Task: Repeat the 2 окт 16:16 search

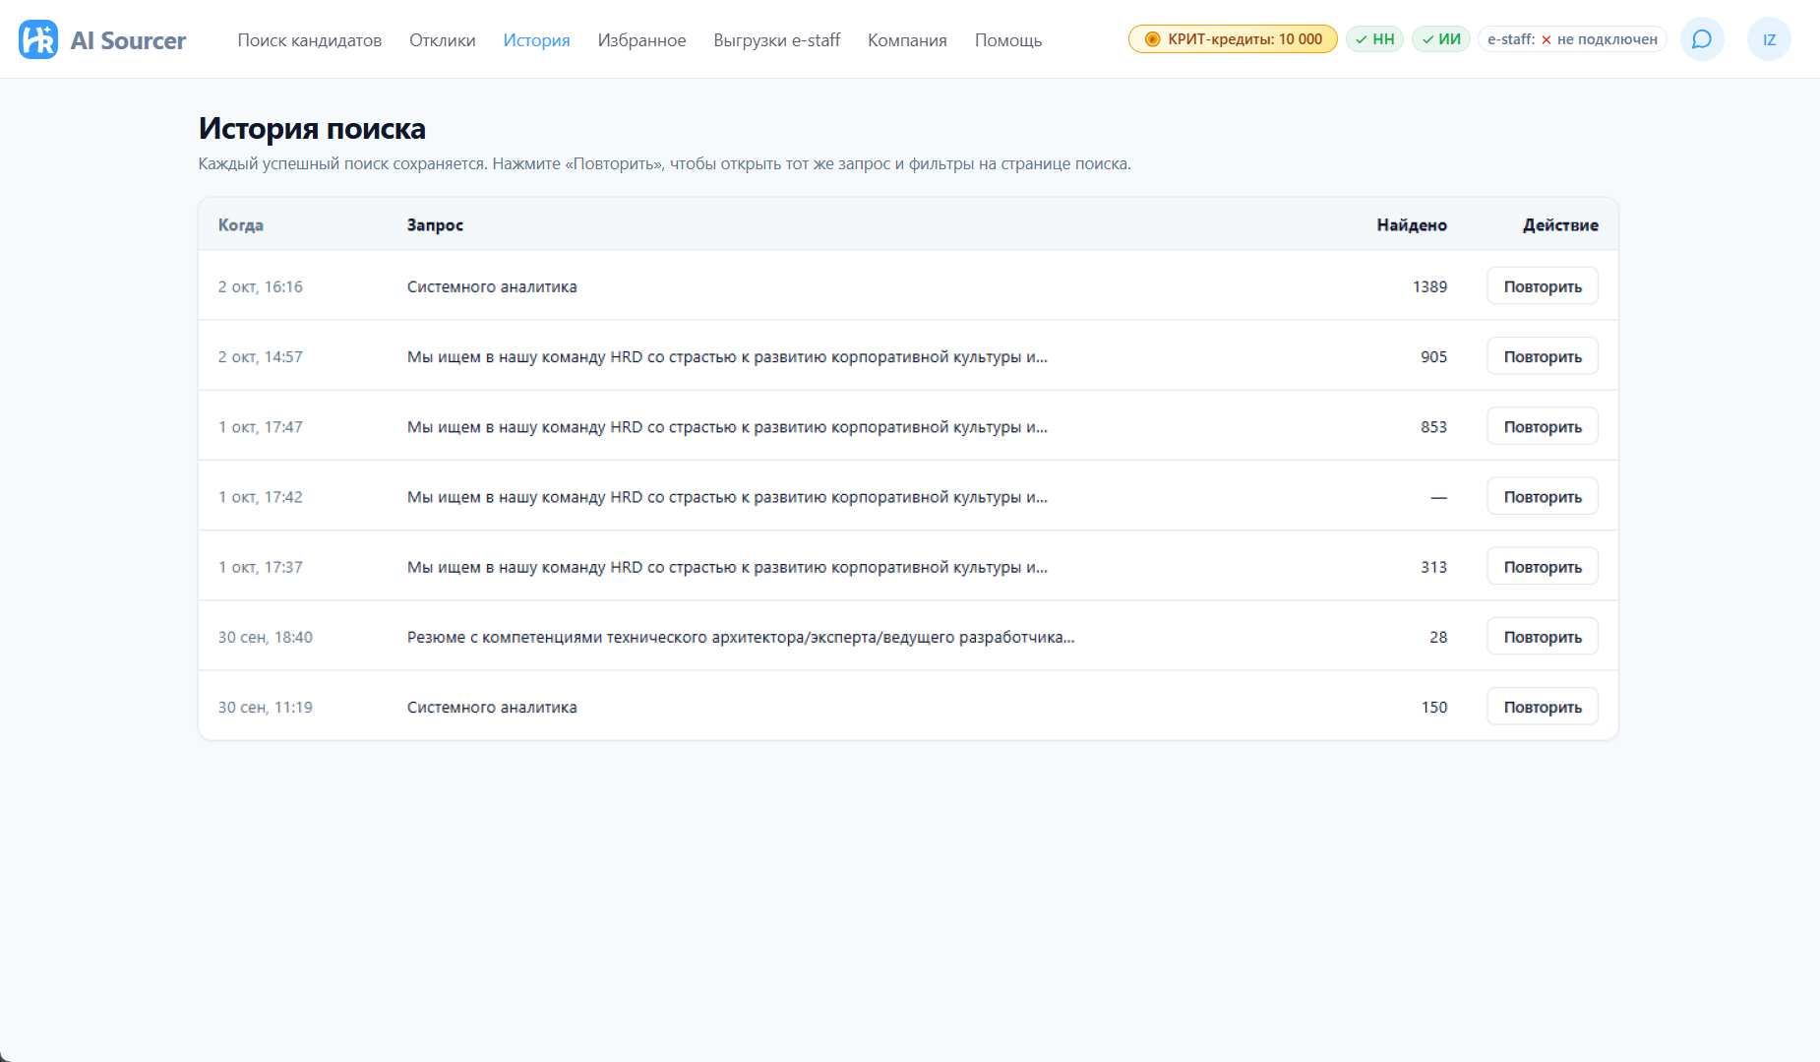Action: (x=1542, y=286)
